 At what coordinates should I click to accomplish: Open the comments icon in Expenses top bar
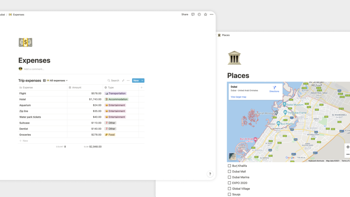click(x=193, y=15)
